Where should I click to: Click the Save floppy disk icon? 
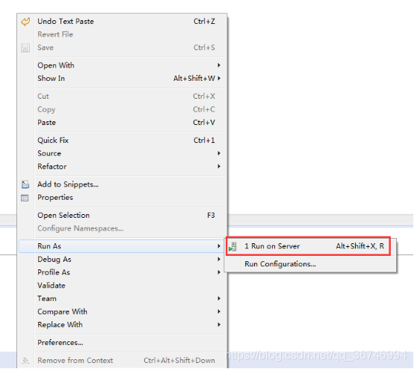pyautogui.click(x=25, y=48)
